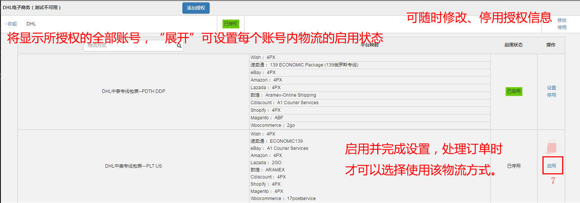Image resolution: width=580 pixels, height=203 pixels.
Task: Select the DHL account name text
Action: (x=31, y=24)
